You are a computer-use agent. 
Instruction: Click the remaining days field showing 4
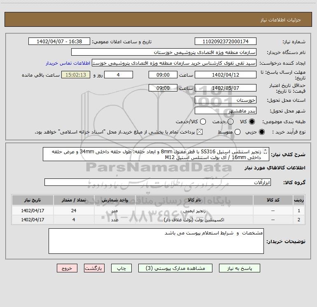tap(119, 75)
